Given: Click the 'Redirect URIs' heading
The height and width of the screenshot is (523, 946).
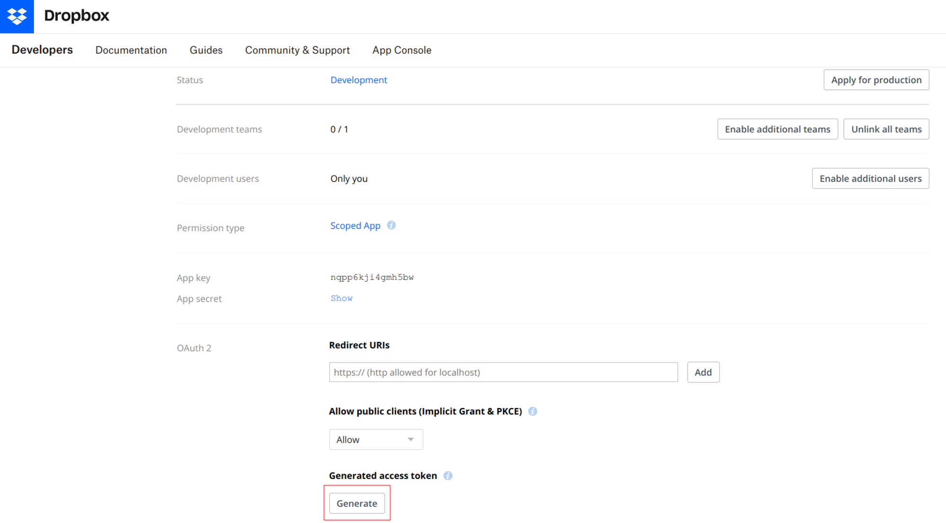Looking at the screenshot, I should tap(359, 345).
